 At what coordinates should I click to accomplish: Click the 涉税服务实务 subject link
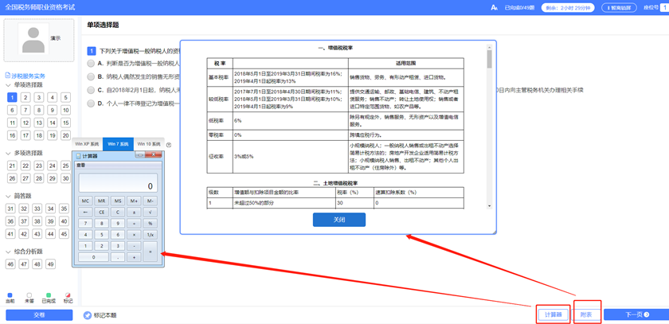[28, 76]
